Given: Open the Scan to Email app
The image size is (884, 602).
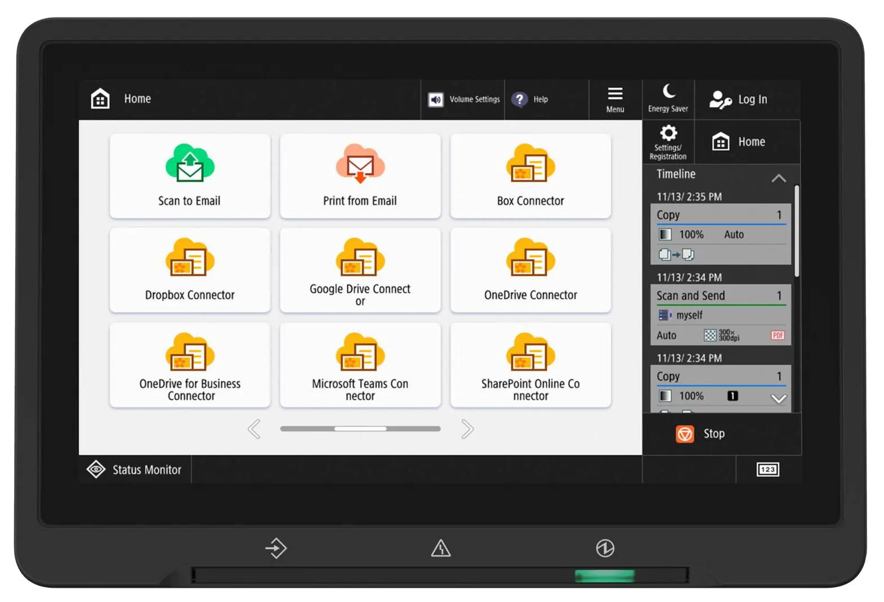Looking at the screenshot, I should [x=190, y=176].
